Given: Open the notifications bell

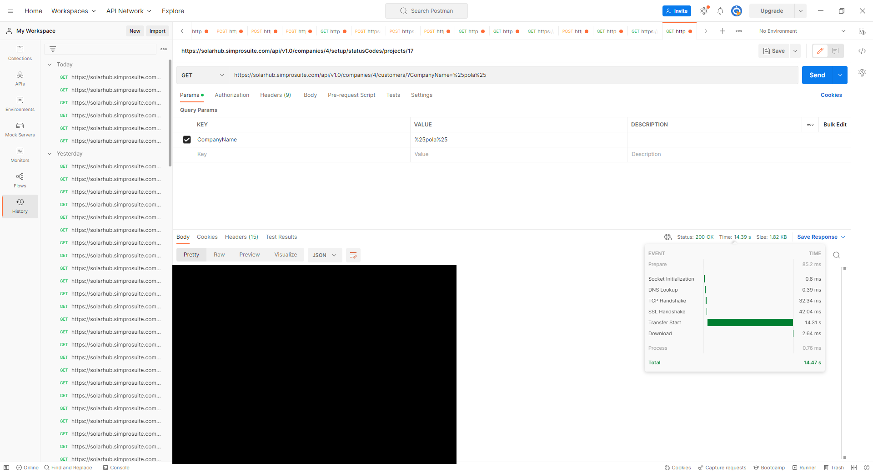Looking at the screenshot, I should click(720, 11).
